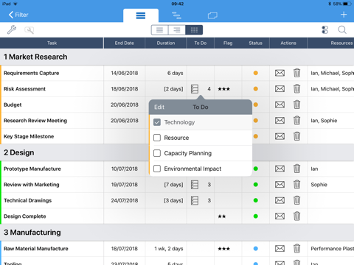This screenshot has width=354, height=265.
Task: Tap the orange status dot for Requirements Capture
Action: [x=256, y=73]
